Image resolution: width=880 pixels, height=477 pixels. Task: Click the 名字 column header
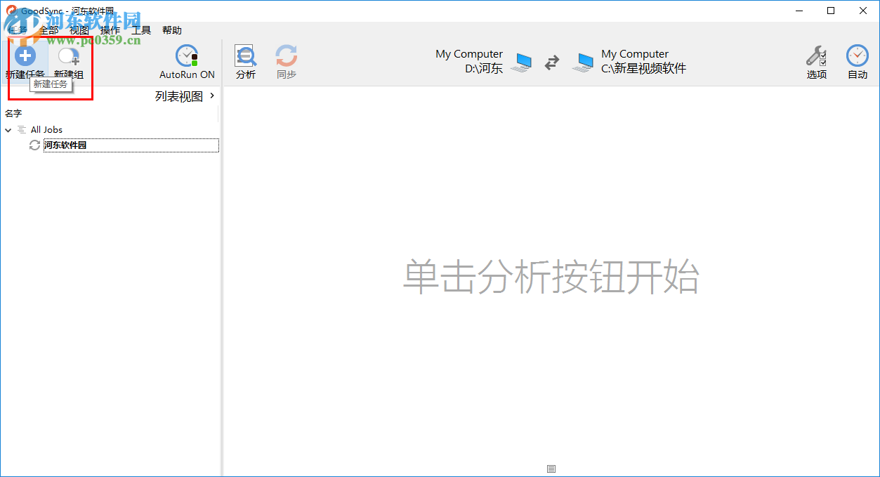13,113
